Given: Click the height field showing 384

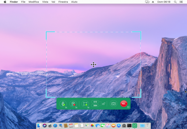Looking at the screenshot, I should click(95, 105).
